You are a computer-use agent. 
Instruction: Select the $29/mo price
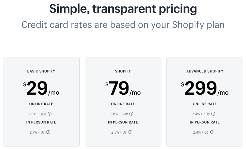point(41,88)
